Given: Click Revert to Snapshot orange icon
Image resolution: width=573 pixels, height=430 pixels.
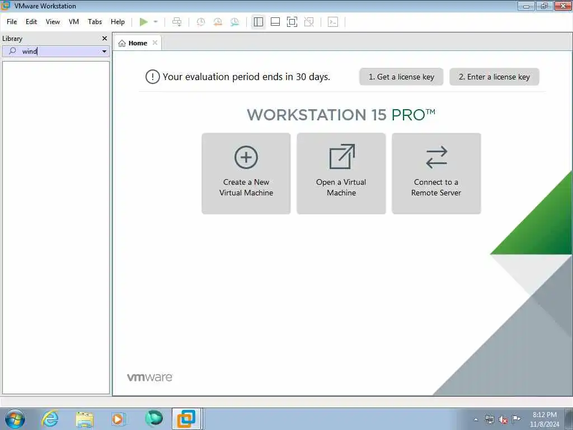Looking at the screenshot, I should point(218,22).
